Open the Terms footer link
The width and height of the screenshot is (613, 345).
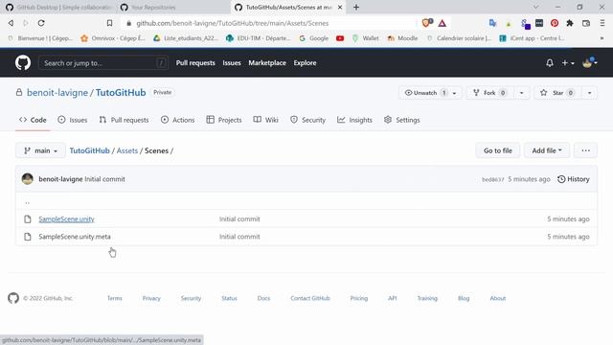click(115, 298)
